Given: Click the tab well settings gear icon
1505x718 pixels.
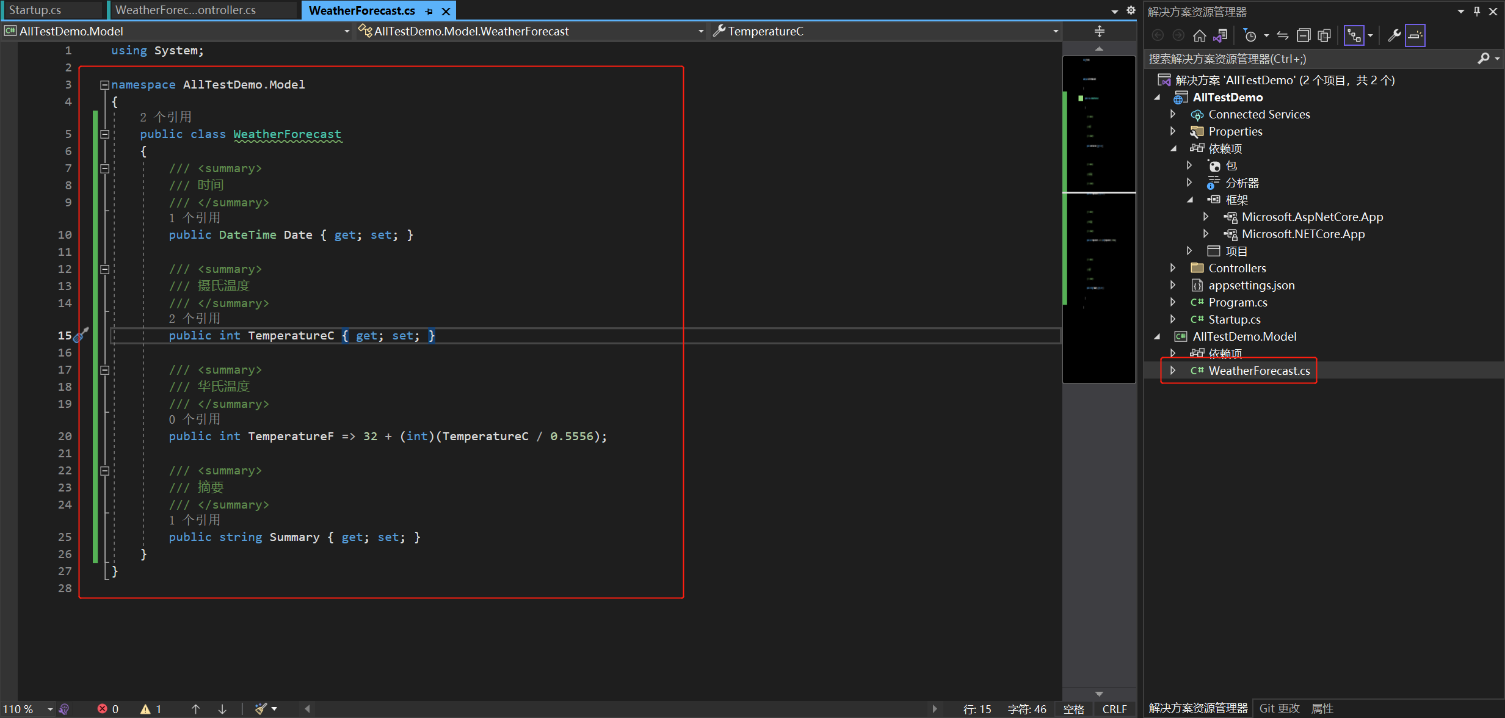Looking at the screenshot, I should (1130, 10).
